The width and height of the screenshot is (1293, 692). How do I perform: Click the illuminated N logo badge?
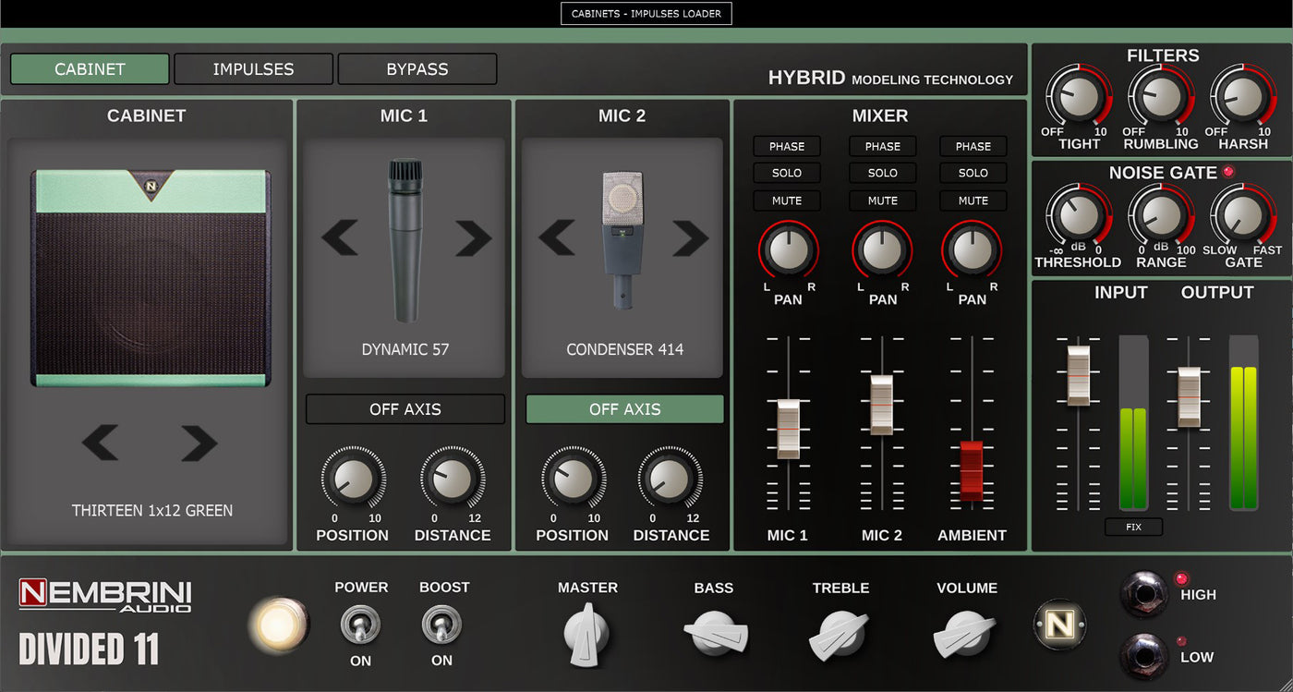coord(1059,625)
